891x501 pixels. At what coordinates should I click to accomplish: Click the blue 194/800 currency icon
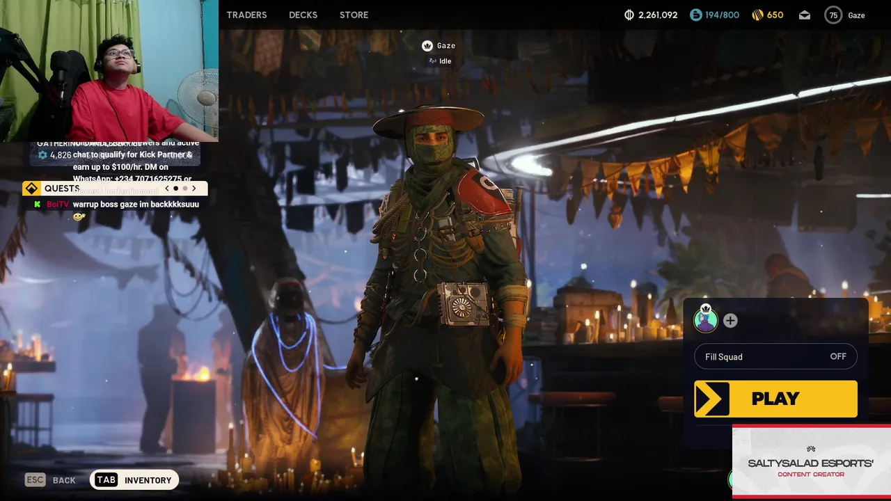(695, 15)
